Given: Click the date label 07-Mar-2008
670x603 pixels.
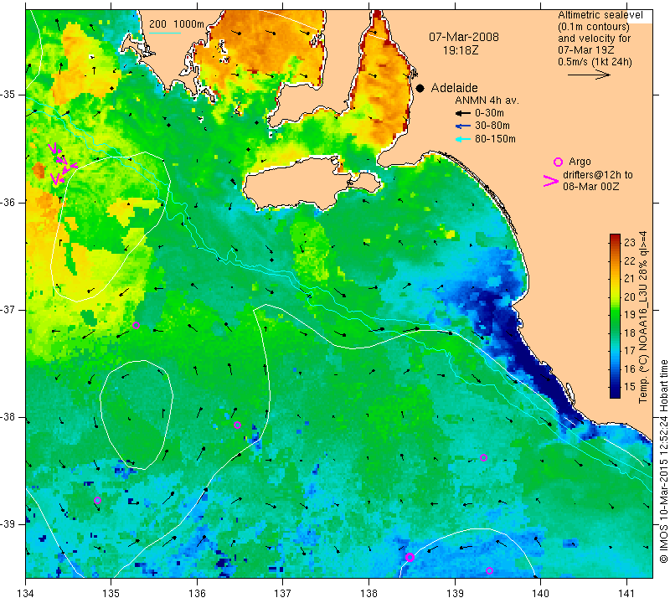Looking at the screenshot, I should 464,37.
